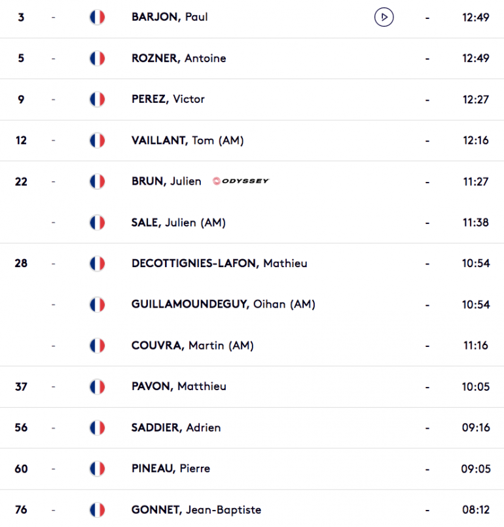Click French flag icon beside VAILLANT, Tom
The image size is (504, 527).
click(97, 141)
